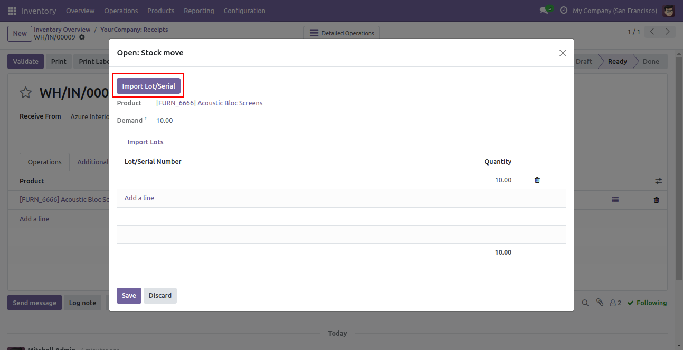Sort by Lot/Serial Number column header
683x350 pixels.
[x=153, y=162]
